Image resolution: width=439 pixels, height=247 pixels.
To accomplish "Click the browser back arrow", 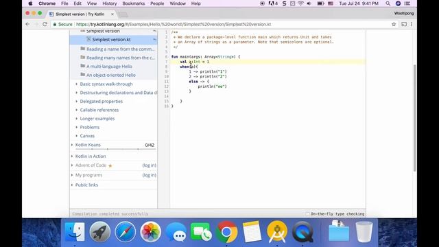I will point(27,25).
